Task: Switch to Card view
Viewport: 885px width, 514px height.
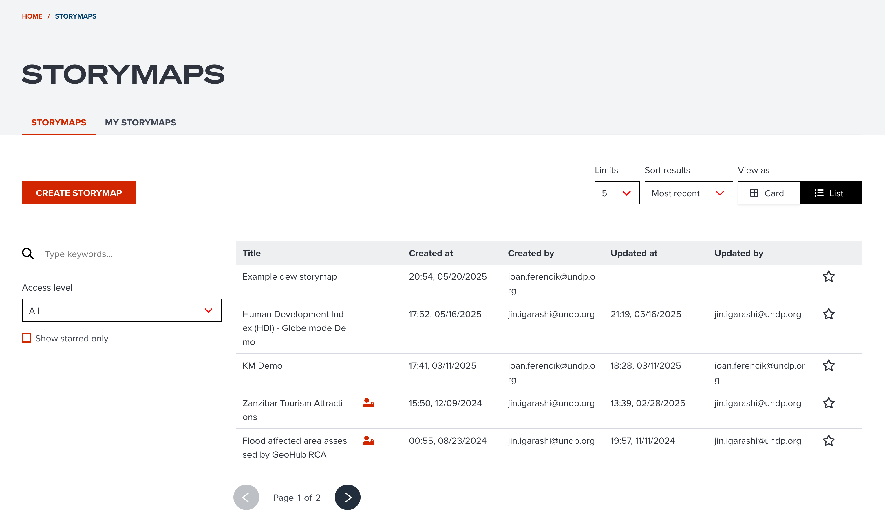Action: [768, 193]
